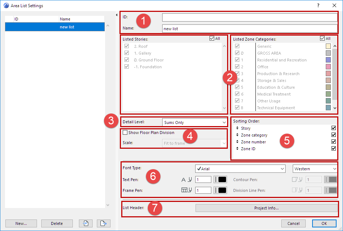Uncheck the Story sorting checkbox

tap(334, 128)
